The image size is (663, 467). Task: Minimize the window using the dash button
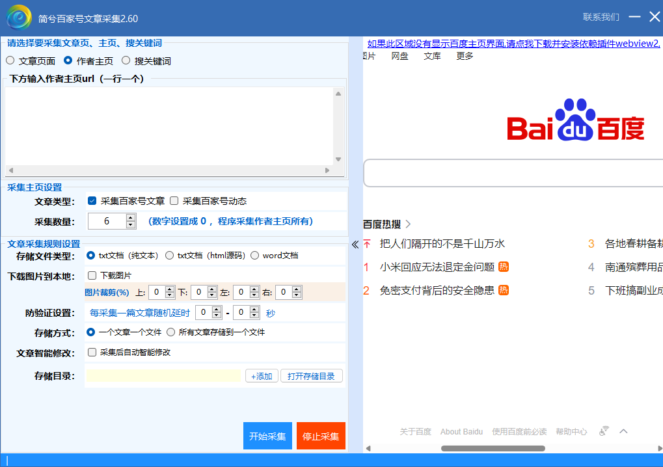(634, 17)
